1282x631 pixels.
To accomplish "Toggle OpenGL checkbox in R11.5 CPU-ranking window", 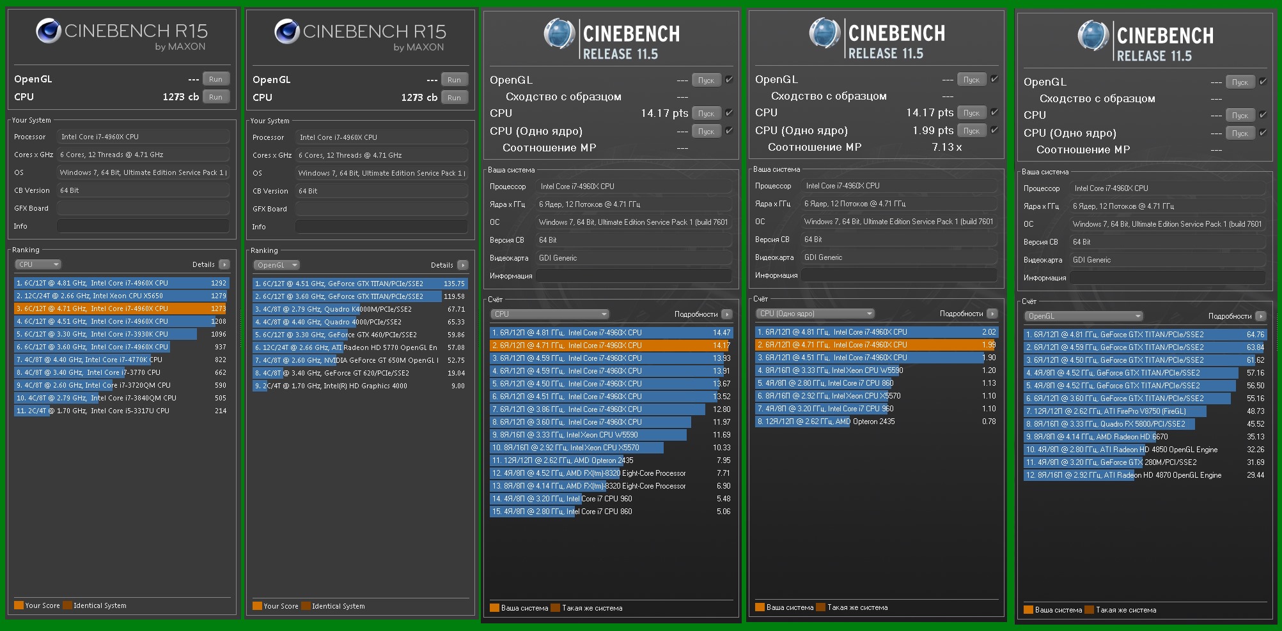I will pos(729,80).
